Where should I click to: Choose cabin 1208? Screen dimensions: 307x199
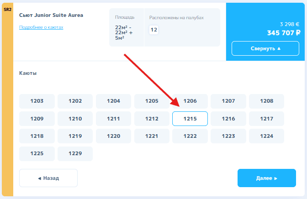tap(266, 101)
